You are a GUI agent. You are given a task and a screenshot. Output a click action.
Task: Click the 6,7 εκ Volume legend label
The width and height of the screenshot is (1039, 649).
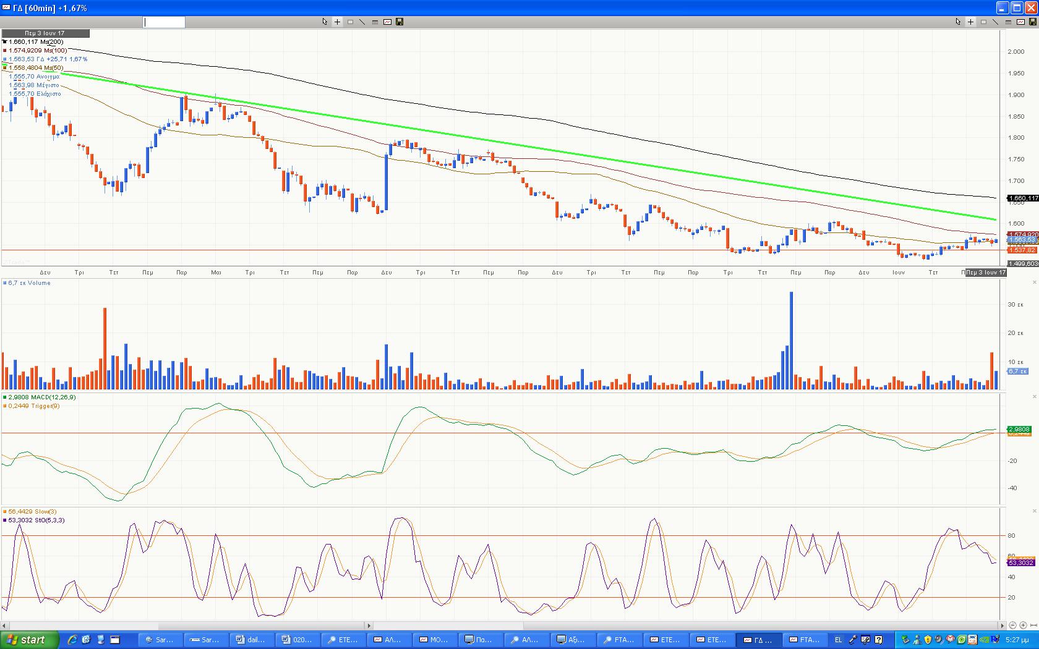click(27, 283)
